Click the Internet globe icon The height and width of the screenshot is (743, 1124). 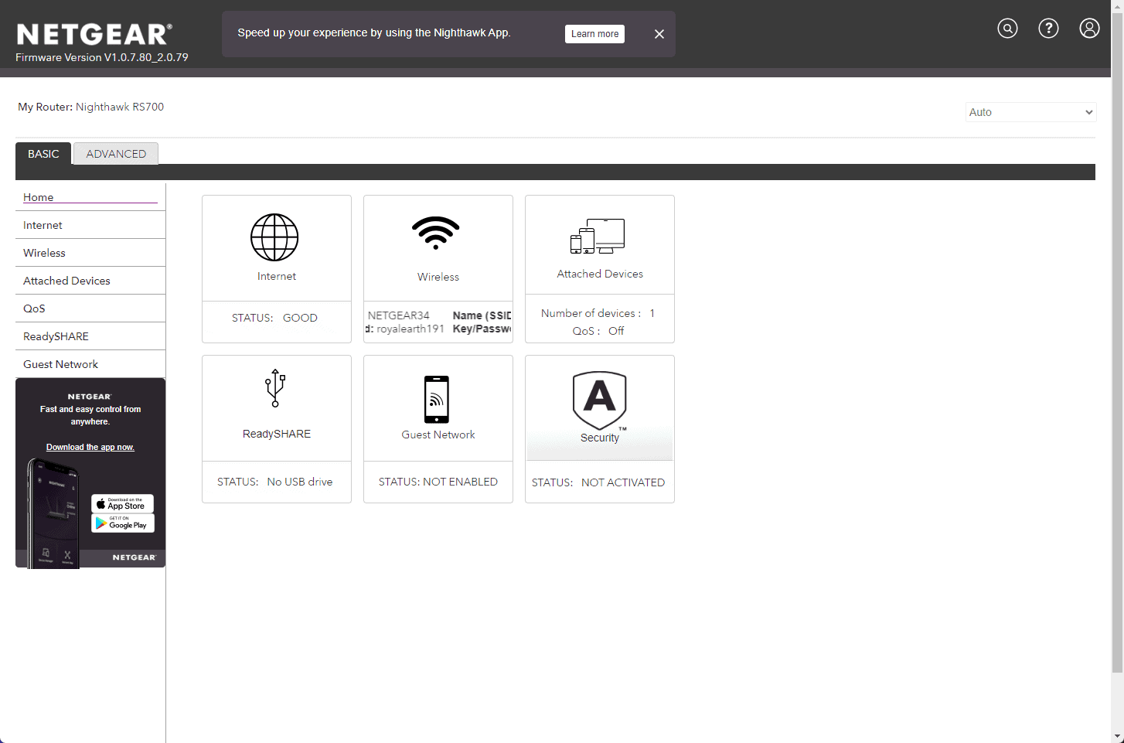coord(274,237)
